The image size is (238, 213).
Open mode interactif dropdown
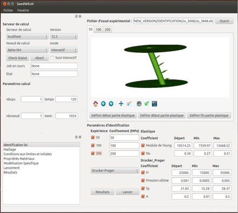point(64,50)
